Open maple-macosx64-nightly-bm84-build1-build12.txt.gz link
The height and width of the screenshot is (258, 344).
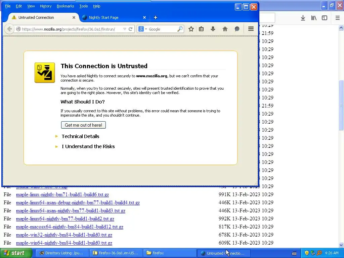pyautogui.click(x=70, y=227)
